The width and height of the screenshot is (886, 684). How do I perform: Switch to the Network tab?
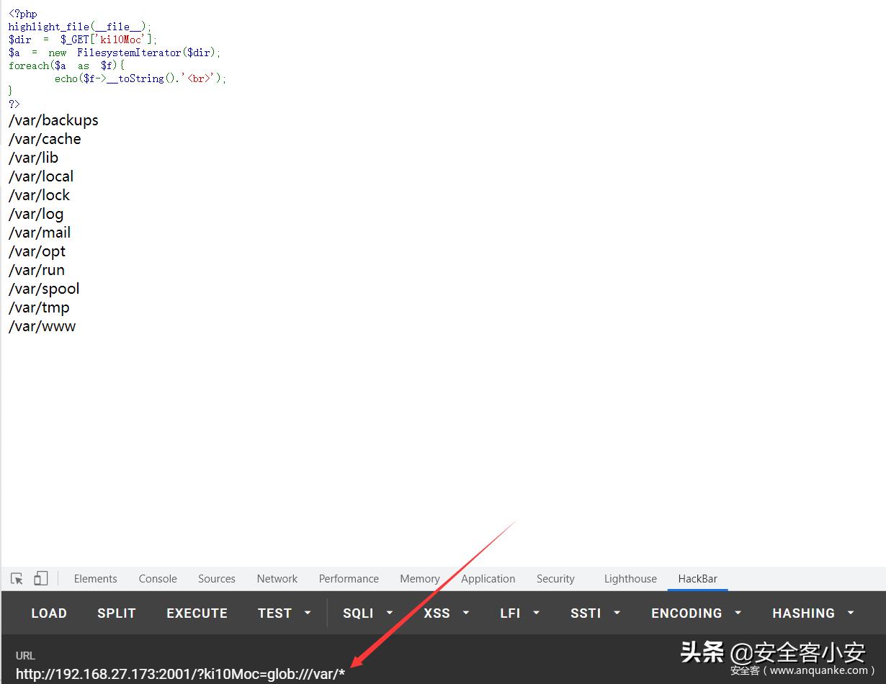277,579
